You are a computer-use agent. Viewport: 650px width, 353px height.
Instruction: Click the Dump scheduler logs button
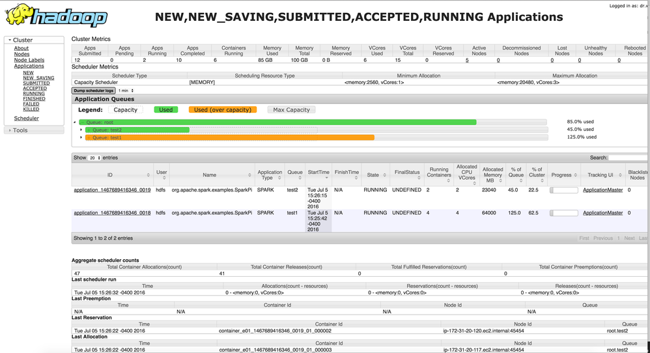click(94, 91)
